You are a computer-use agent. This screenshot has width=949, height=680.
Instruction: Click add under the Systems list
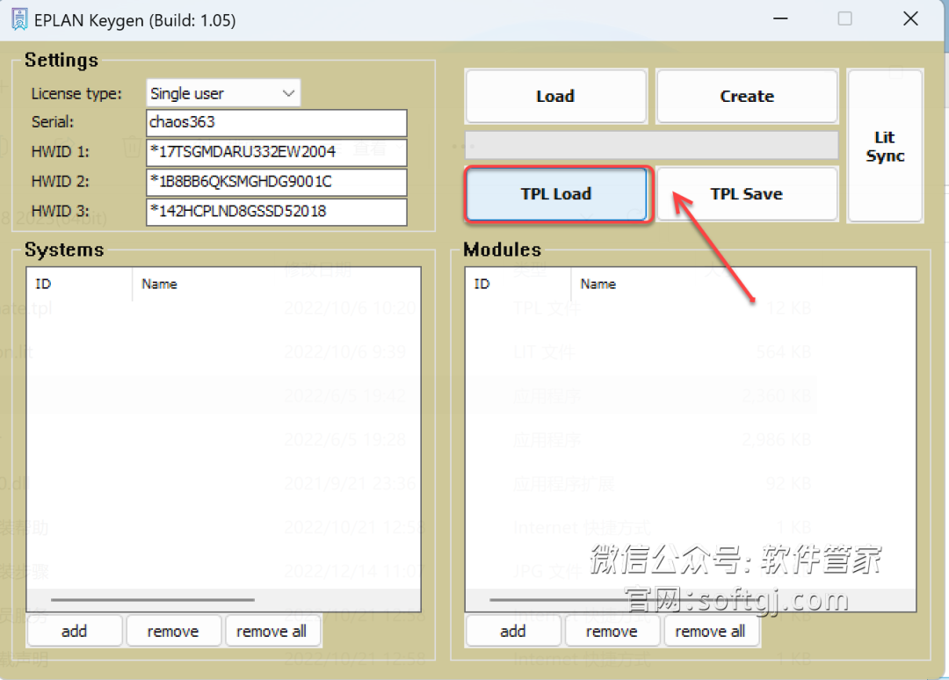coord(75,631)
